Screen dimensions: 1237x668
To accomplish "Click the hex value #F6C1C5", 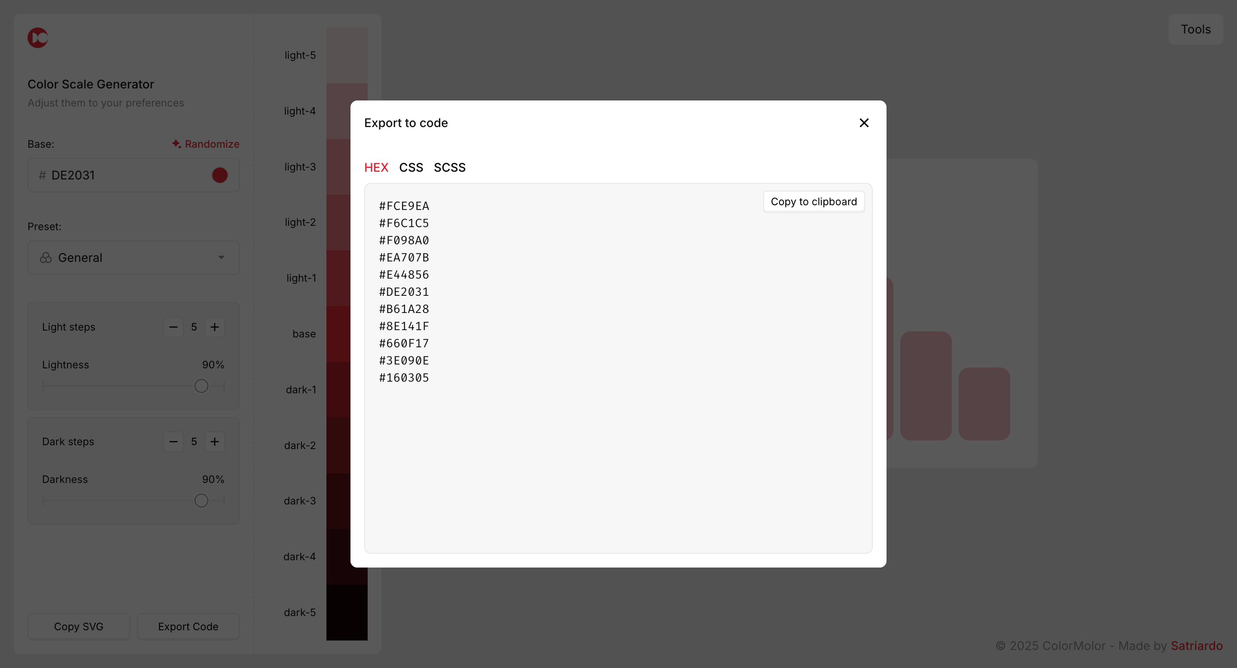I will click(404, 223).
